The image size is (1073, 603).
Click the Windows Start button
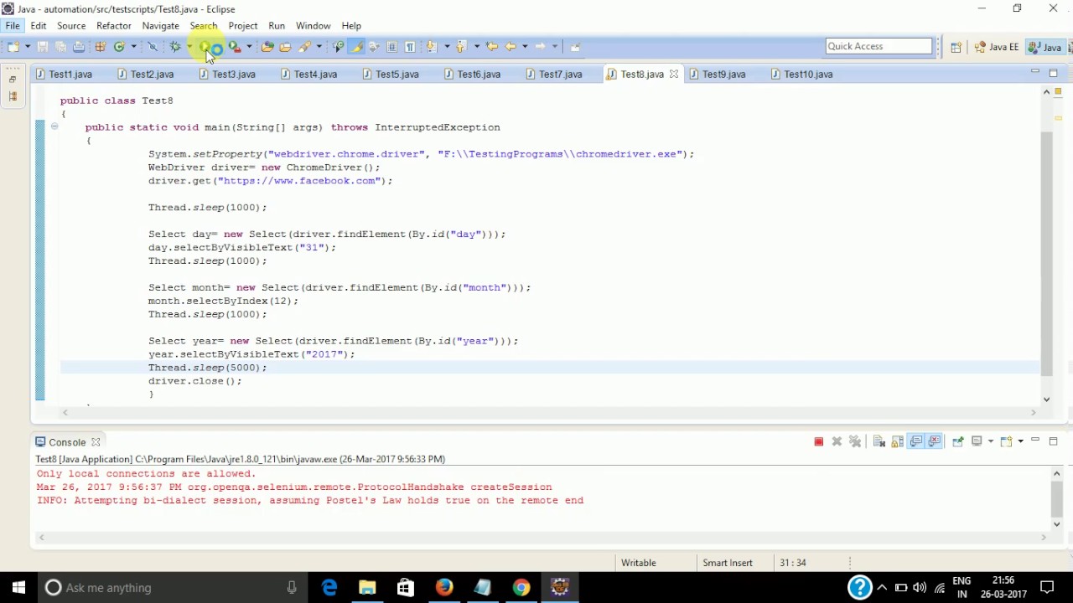tap(18, 588)
